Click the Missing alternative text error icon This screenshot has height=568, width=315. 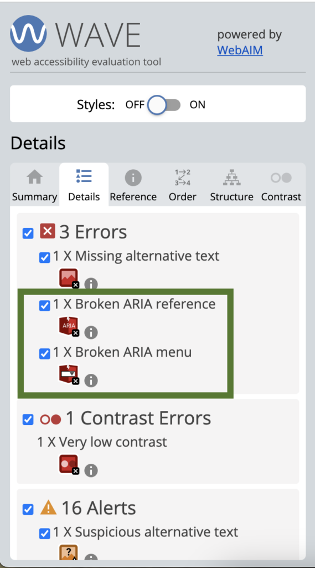coord(69,278)
